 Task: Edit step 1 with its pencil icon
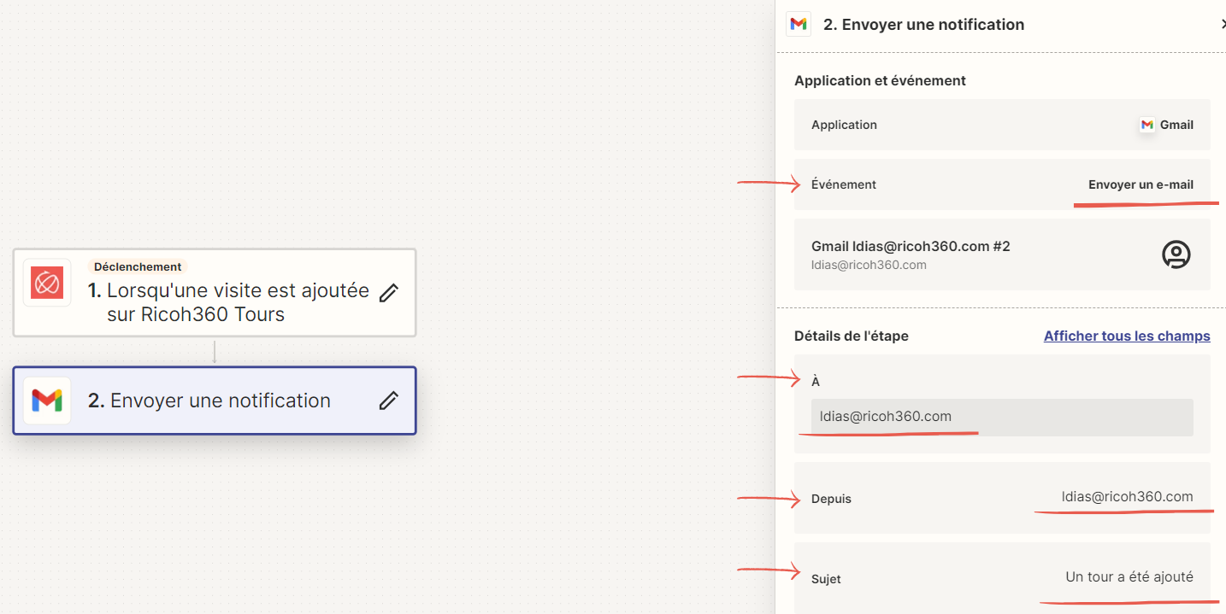pos(389,293)
